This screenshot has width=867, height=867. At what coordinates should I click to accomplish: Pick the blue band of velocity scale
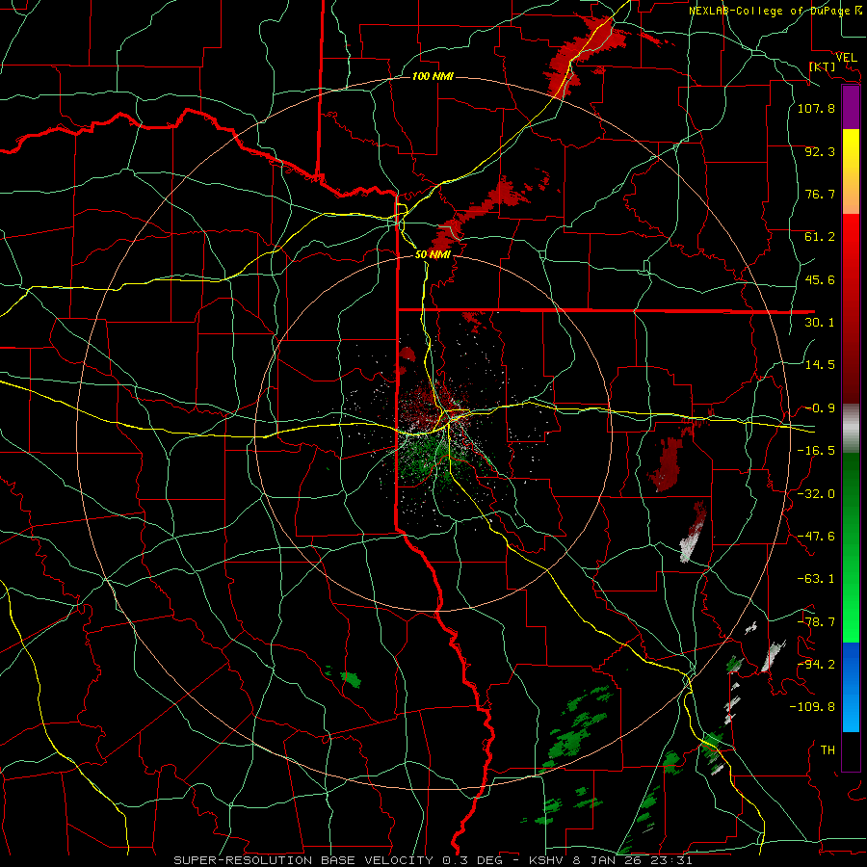click(851, 687)
